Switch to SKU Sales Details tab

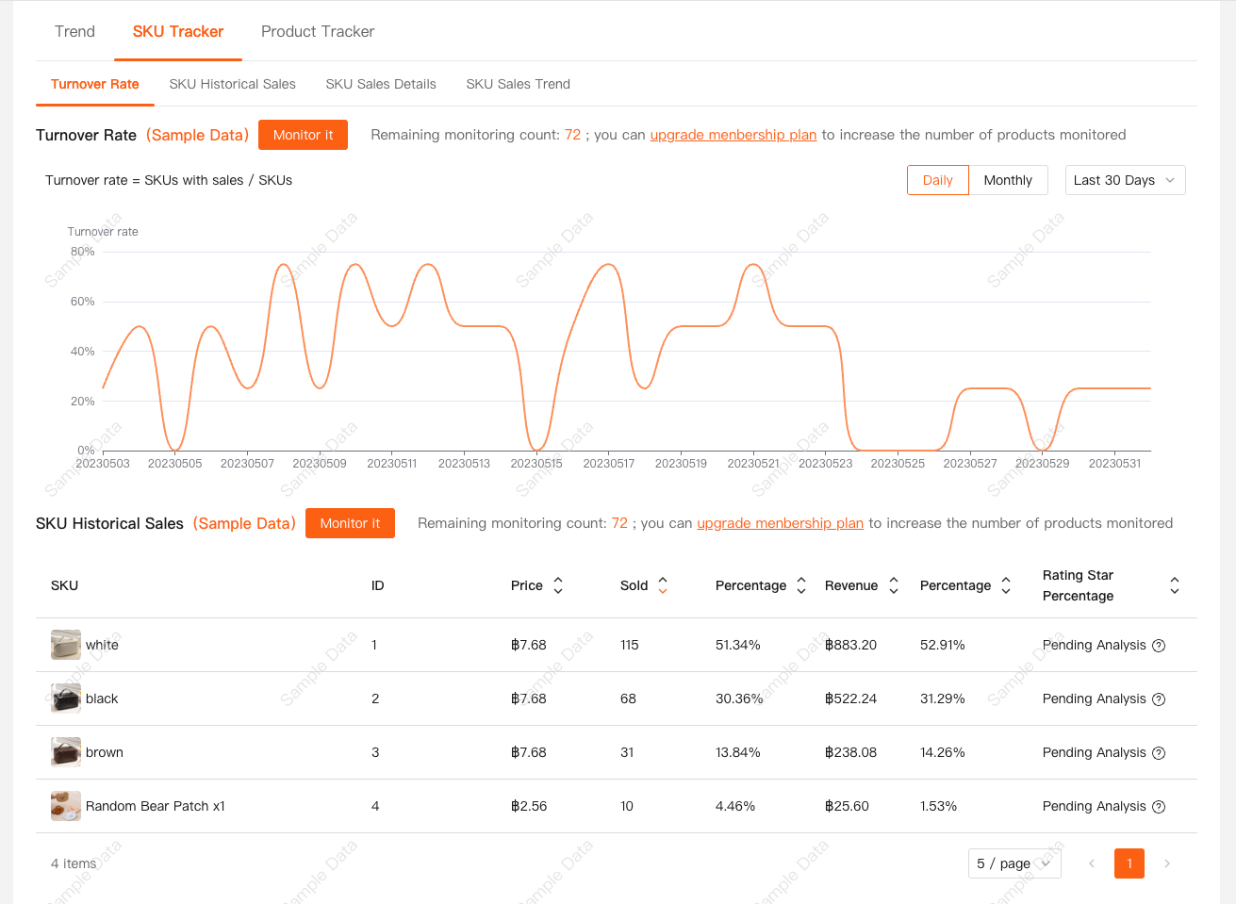pos(381,84)
